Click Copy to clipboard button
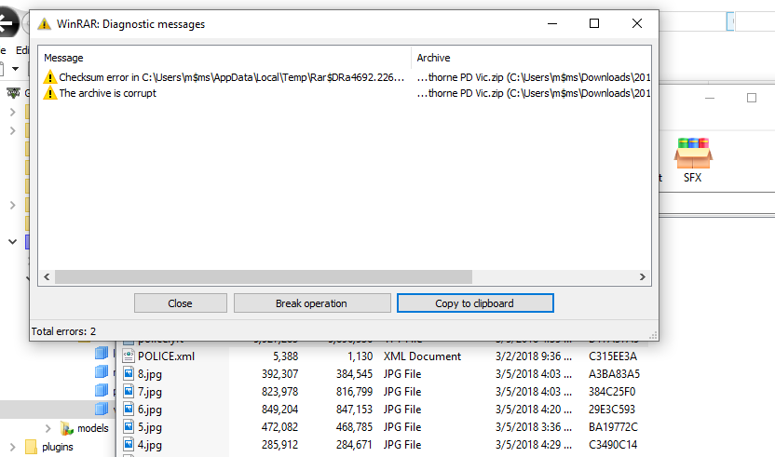The height and width of the screenshot is (457, 775). click(475, 303)
